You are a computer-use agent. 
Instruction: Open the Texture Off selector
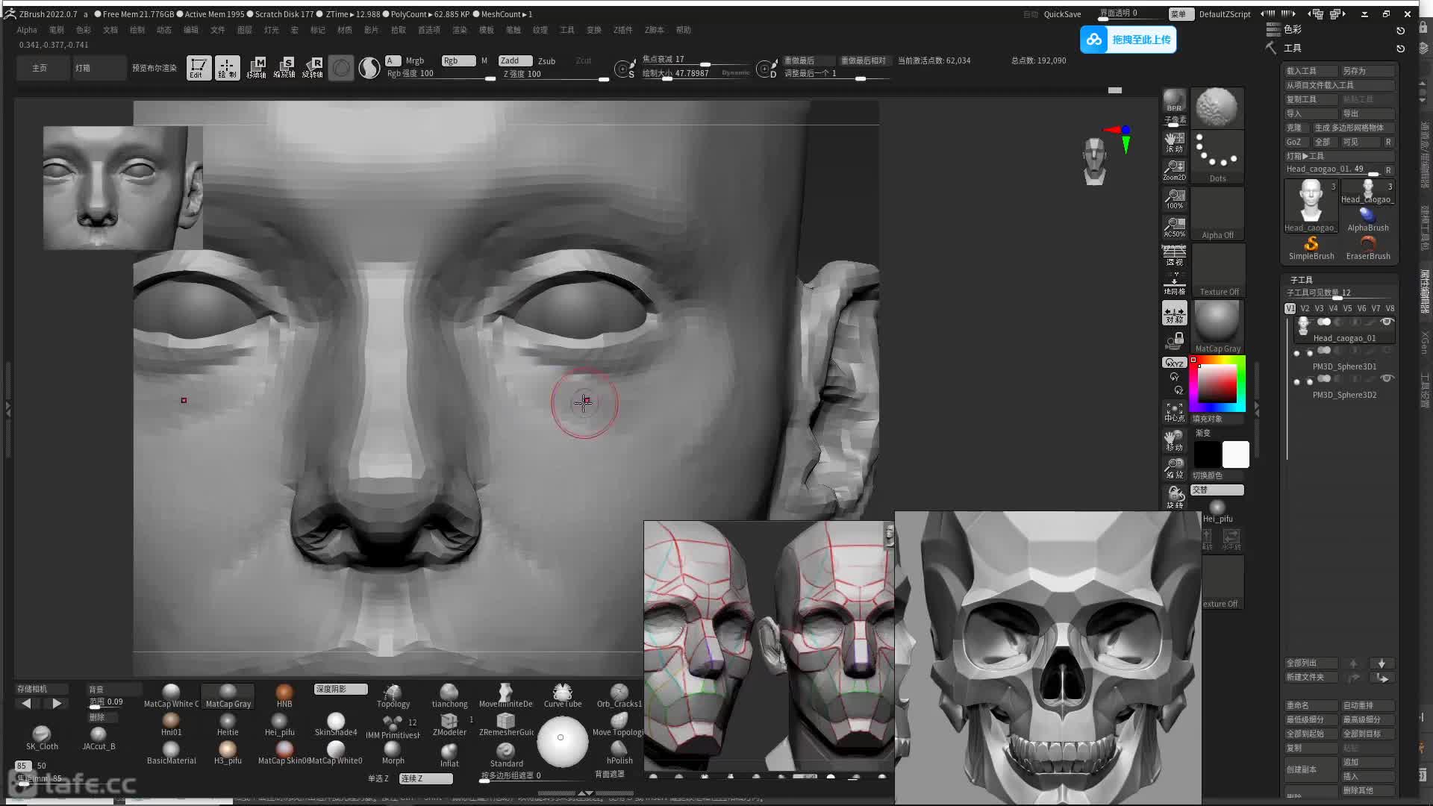1217,270
